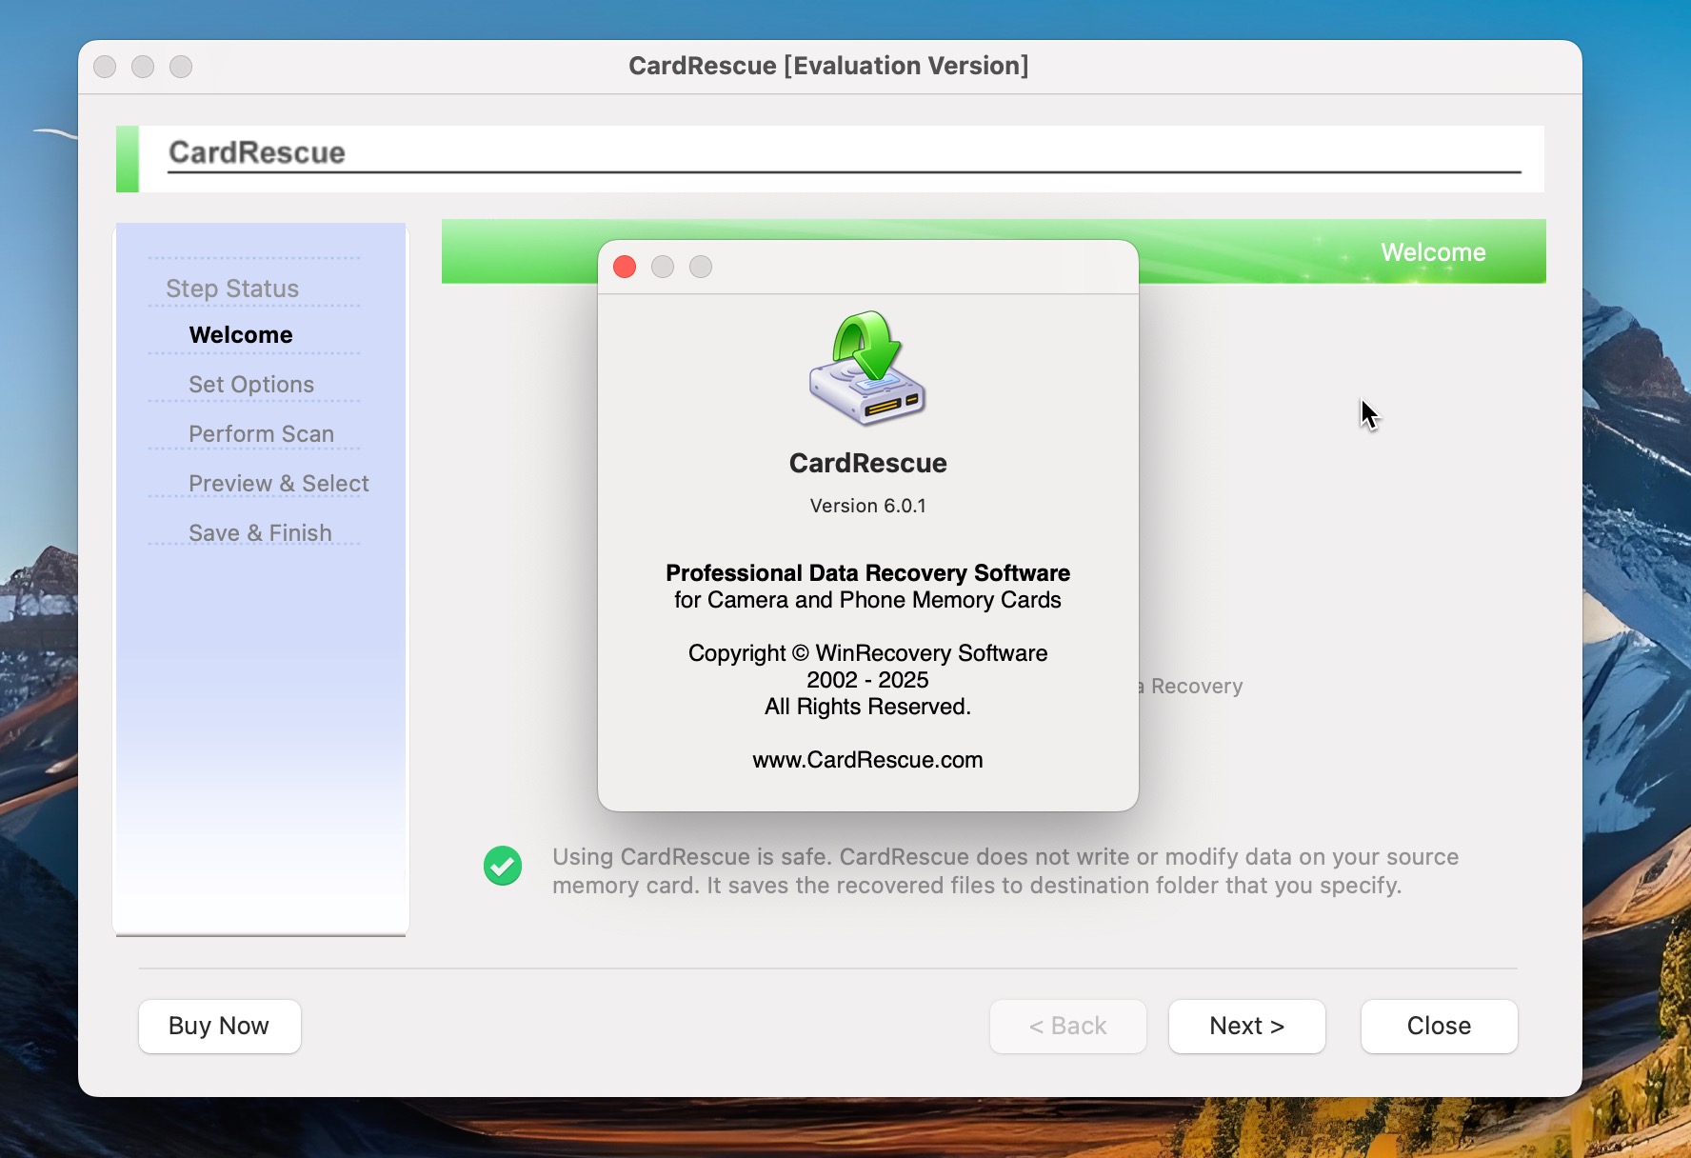The image size is (1691, 1158).
Task: Click the Copyright © WinRecovery Software line
Action: (868, 653)
